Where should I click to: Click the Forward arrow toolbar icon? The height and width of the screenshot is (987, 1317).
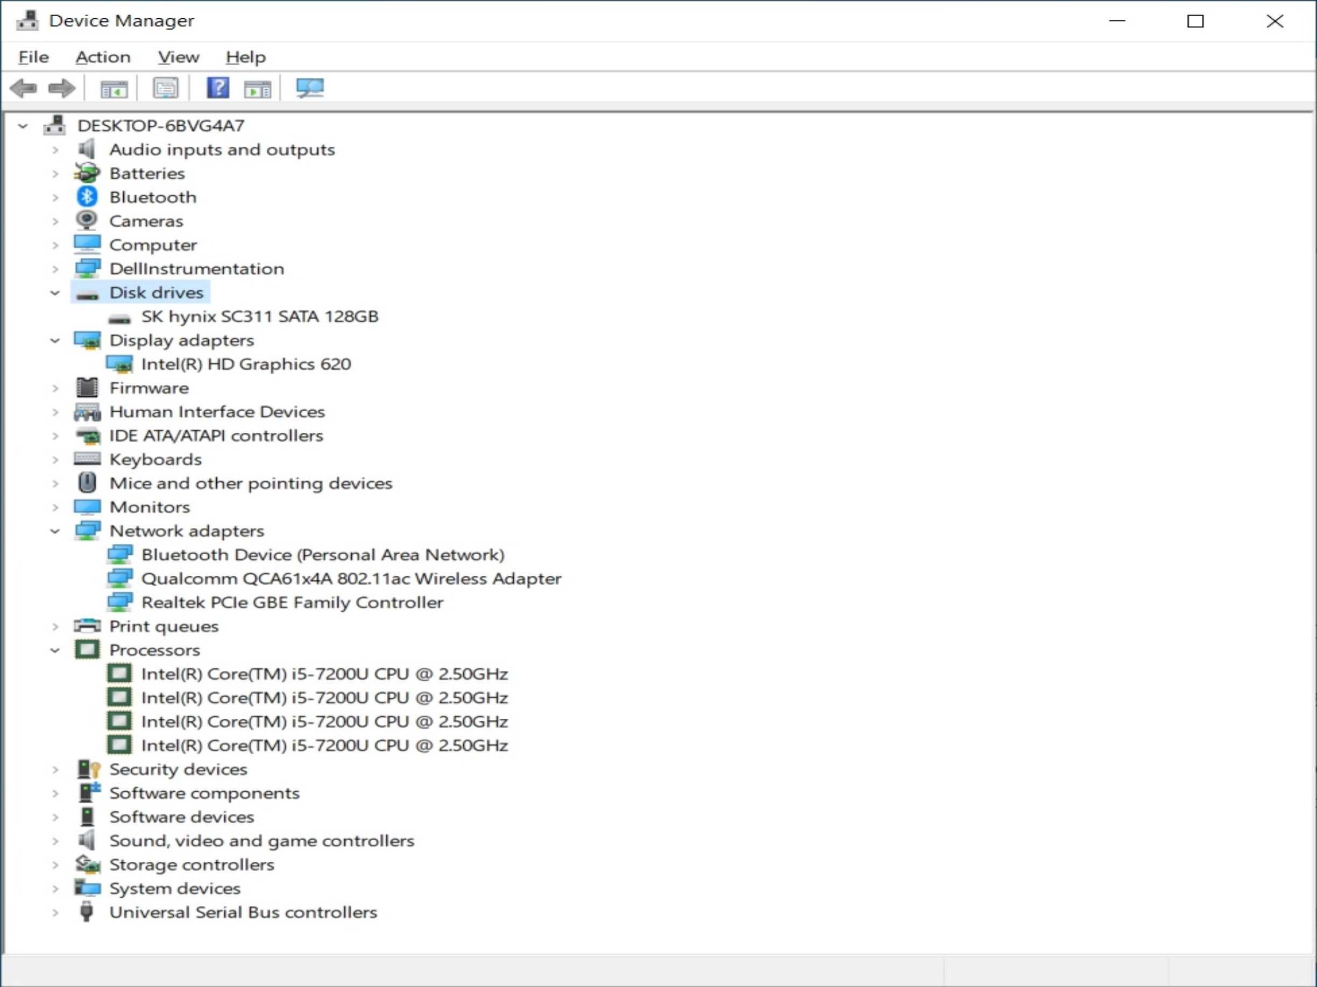coord(61,89)
